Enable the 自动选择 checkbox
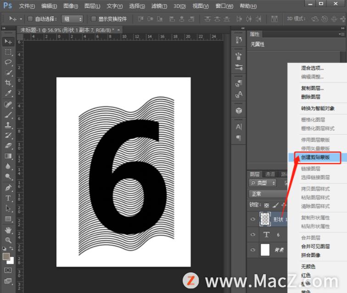Screen dimensions: 347x293 [x=31, y=19]
